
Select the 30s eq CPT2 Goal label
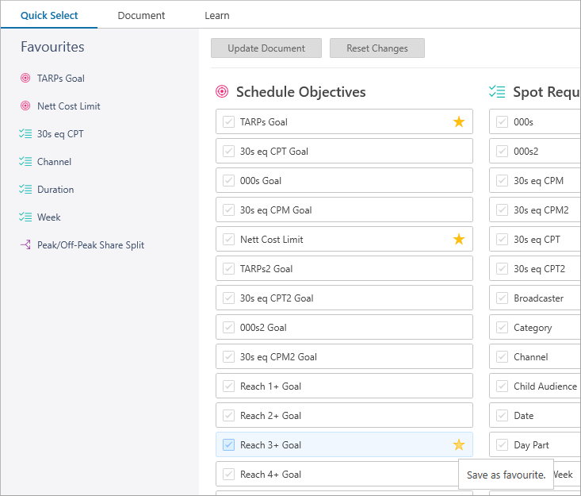click(x=277, y=298)
